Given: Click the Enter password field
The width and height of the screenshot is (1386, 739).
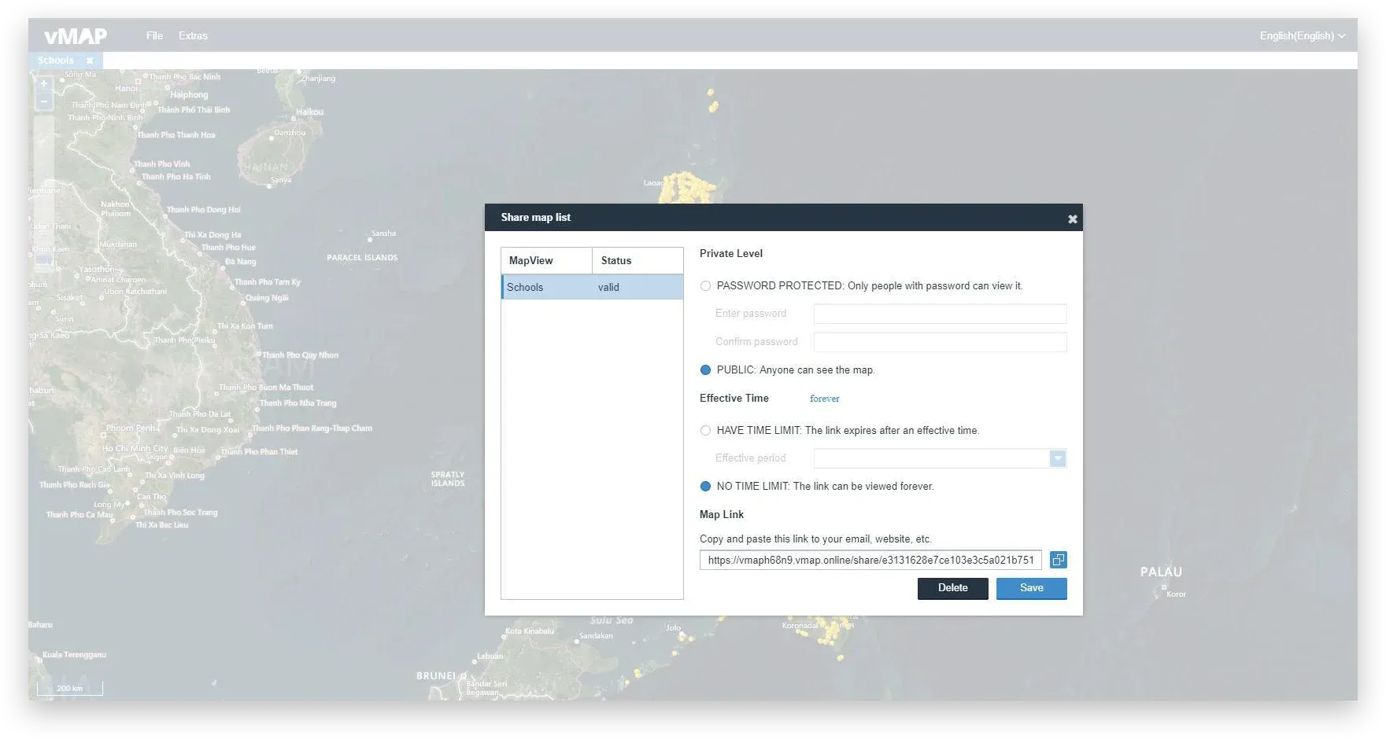Looking at the screenshot, I should [x=940, y=314].
